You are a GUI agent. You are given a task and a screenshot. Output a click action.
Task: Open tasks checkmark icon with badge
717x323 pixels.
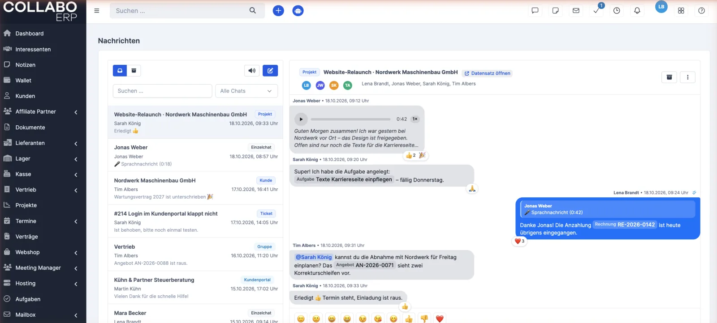596,11
